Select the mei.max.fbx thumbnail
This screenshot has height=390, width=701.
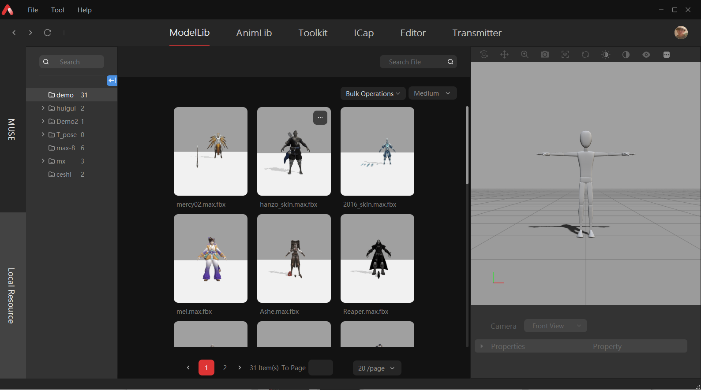pyautogui.click(x=210, y=258)
